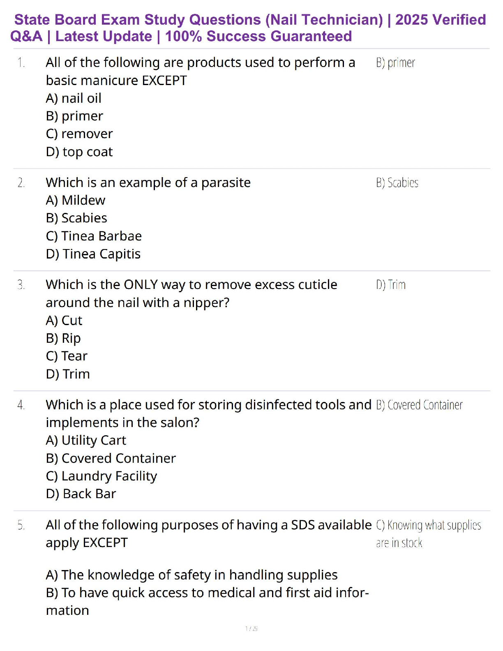Viewport: 503px width, 651px height.
Task: Click the answer 'D) Trim' in right column
Action: coord(391,285)
